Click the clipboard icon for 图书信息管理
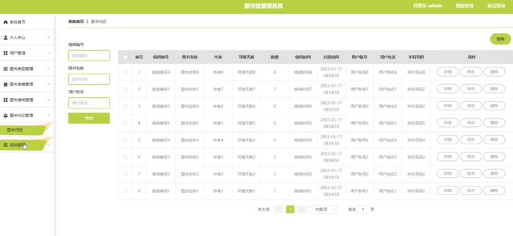 point(5,84)
